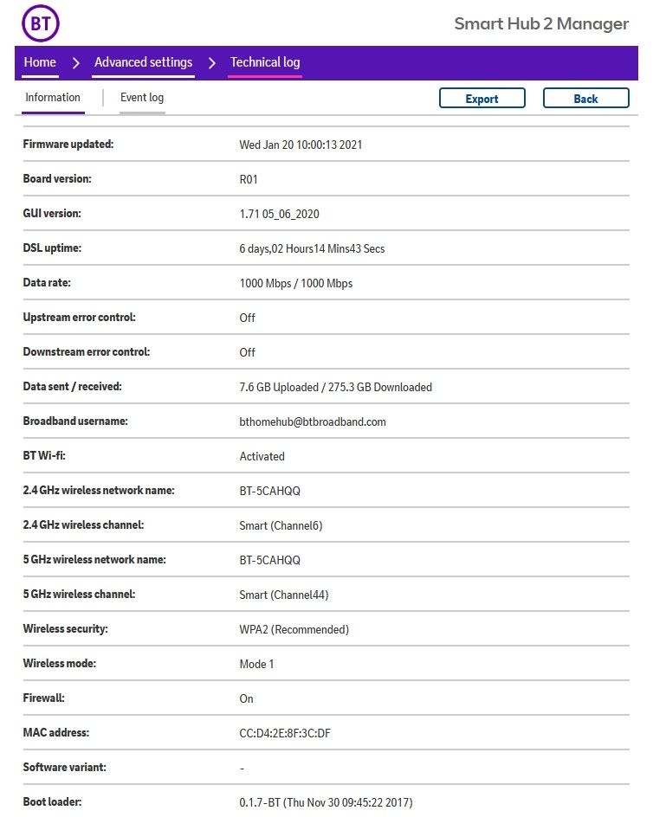Viewport: 666px width, 817px height.
Task: Click the BT logo
Action: click(41, 23)
